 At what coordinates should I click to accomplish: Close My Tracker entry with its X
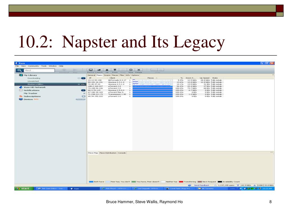coord(84,93)
